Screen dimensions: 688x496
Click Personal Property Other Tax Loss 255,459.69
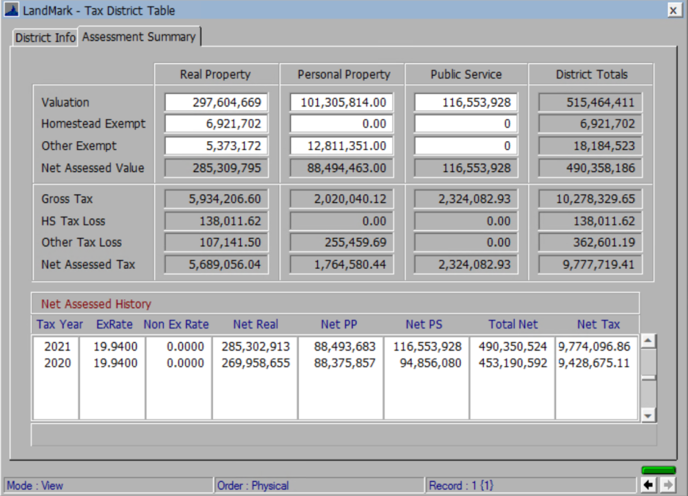click(341, 243)
